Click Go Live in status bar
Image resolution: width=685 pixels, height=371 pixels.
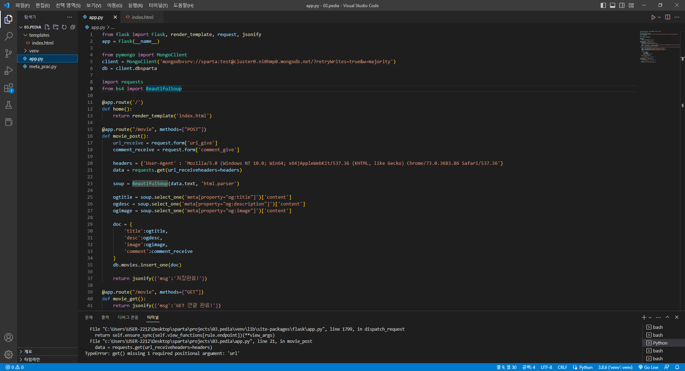pos(648,367)
